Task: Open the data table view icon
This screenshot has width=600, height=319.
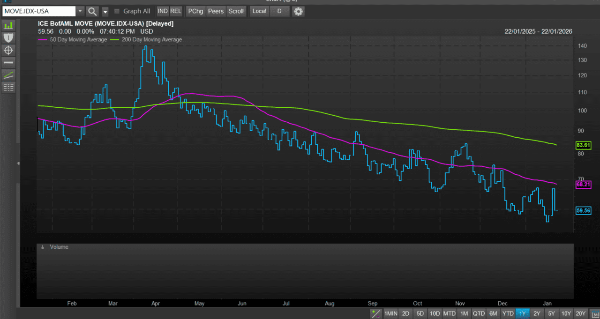Action: point(8,87)
